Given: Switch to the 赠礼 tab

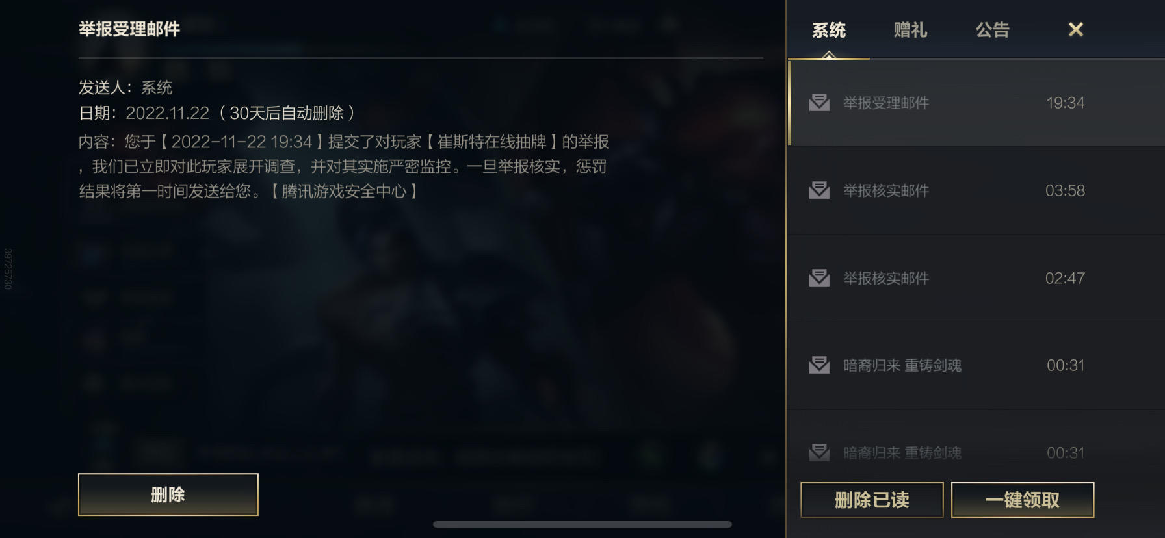Looking at the screenshot, I should 910,30.
